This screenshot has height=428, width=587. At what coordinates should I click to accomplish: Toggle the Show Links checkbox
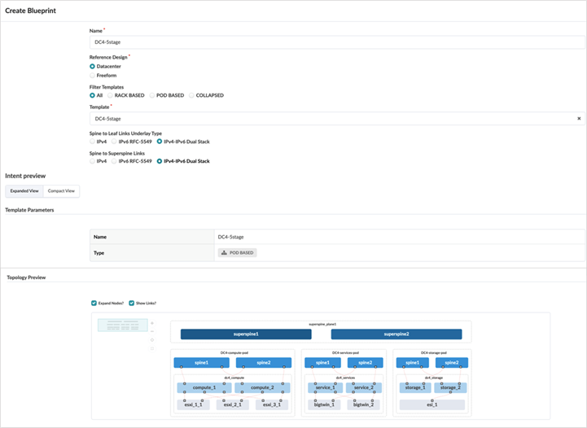coord(131,303)
